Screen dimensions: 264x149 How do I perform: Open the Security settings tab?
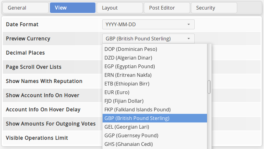point(214,8)
